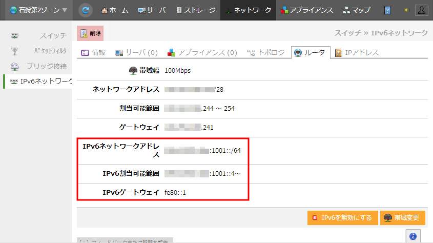433x243 pixels.
Task: Select ブリッジ接続 in the sidebar
Action: [39, 67]
